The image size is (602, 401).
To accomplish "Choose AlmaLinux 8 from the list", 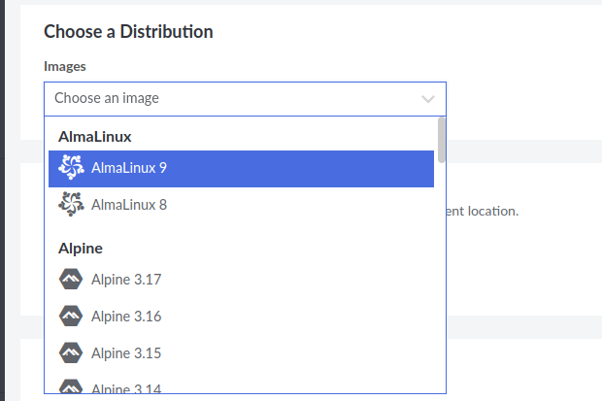I will coord(241,205).
